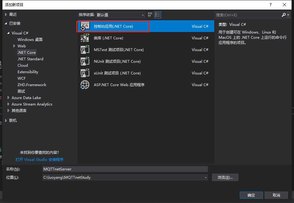The image size is (294, 203).
Task: Select the WCF category
Action: tap(22, 78)
